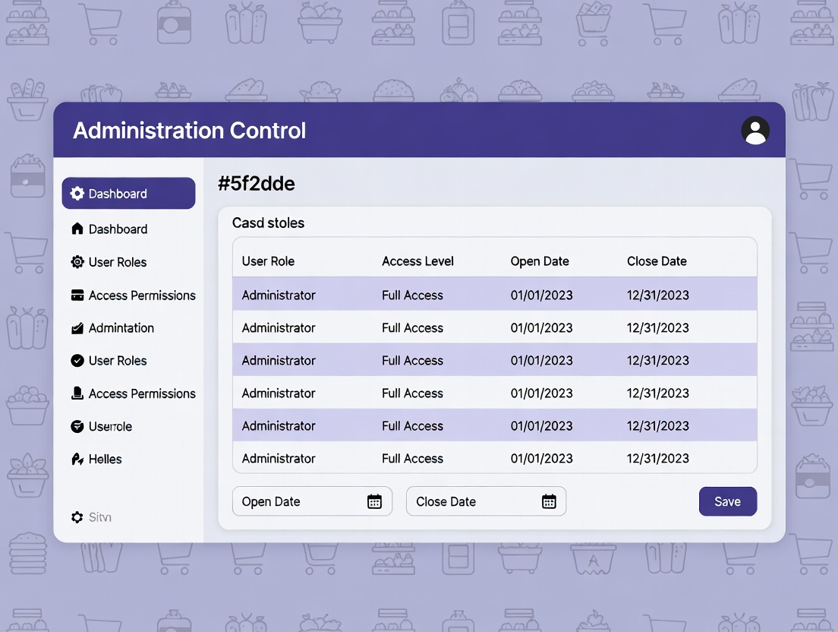
Task: Click the checkmark circle icon beside User Roles
Action: tap(77, 361)
